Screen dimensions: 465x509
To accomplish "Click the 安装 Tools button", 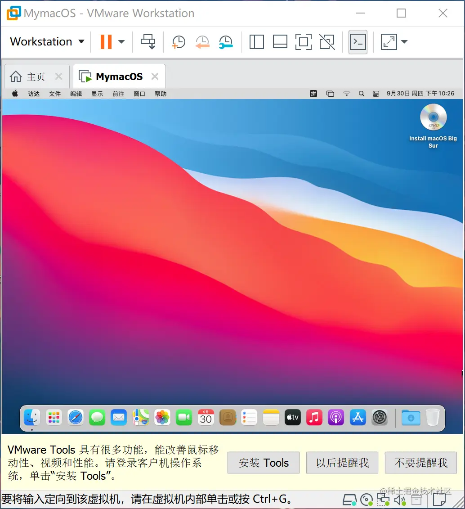I will (264, 463).
